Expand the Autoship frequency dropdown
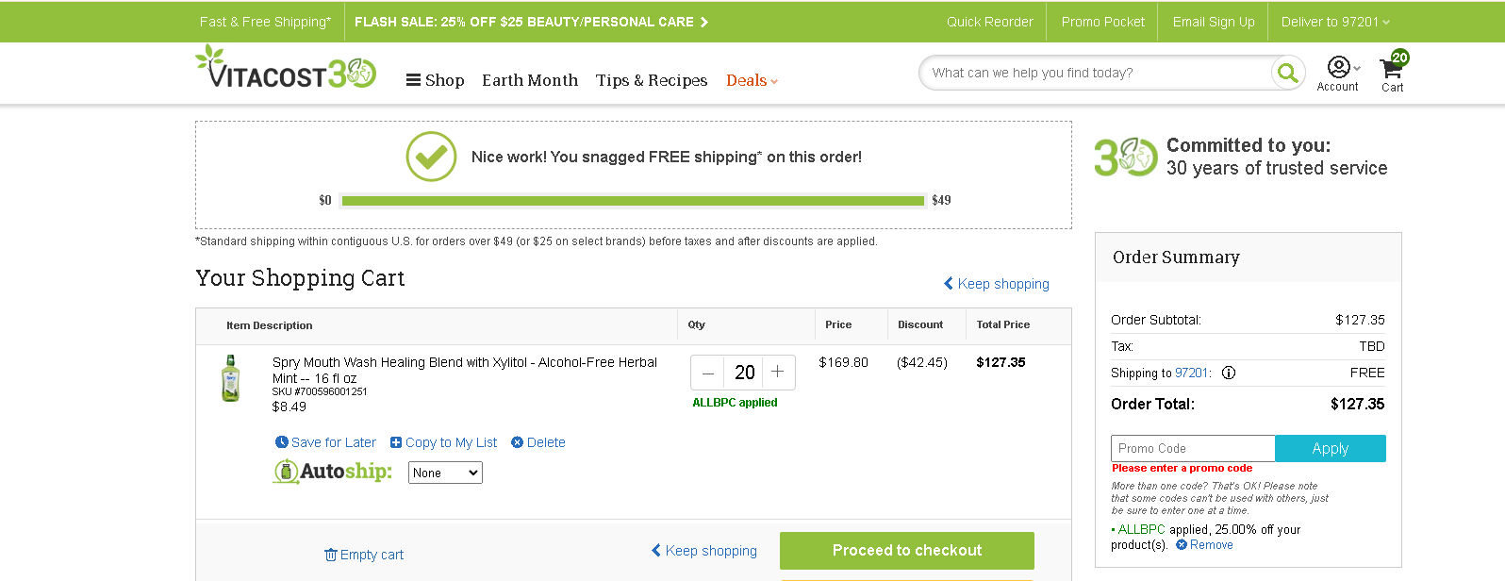Image resolution: width=1505 pixels, height=581 pixels. click(x=445, y=473)
